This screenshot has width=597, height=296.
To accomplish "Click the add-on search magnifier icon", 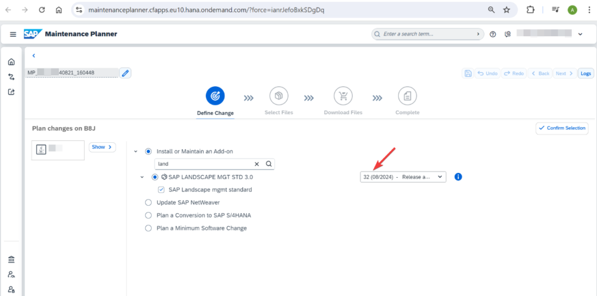I will pos(268,164).
